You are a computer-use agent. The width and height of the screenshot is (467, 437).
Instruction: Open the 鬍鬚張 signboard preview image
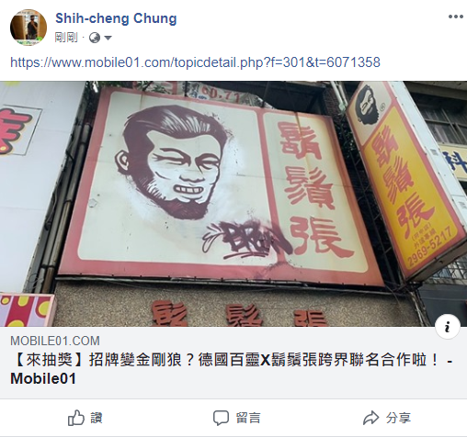233,204
